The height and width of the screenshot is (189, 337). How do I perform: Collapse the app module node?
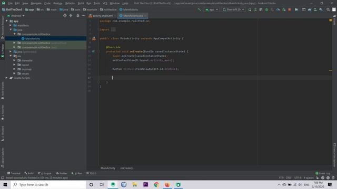click(x=7, y=21)
